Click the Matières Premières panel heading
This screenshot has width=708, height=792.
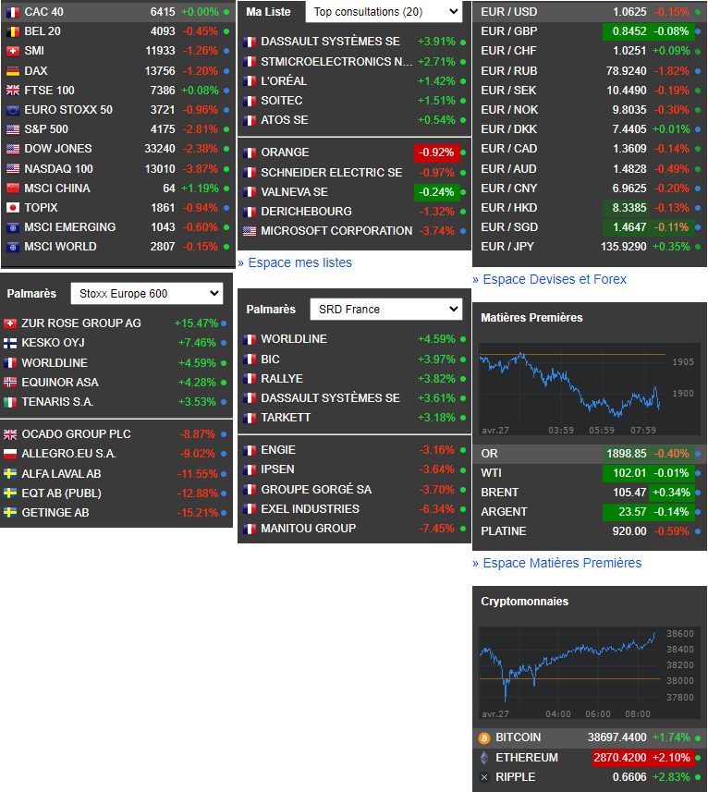531,318
